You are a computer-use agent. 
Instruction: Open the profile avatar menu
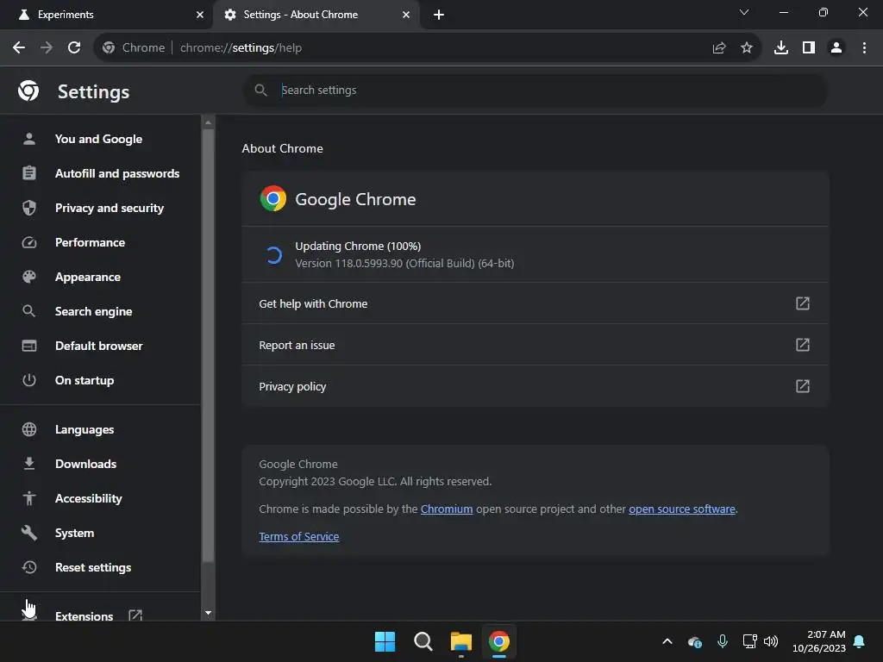pos(836,48)
